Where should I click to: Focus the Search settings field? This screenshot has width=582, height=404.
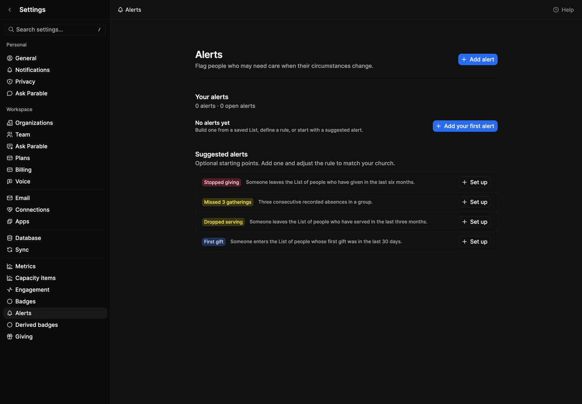point(55,29)
